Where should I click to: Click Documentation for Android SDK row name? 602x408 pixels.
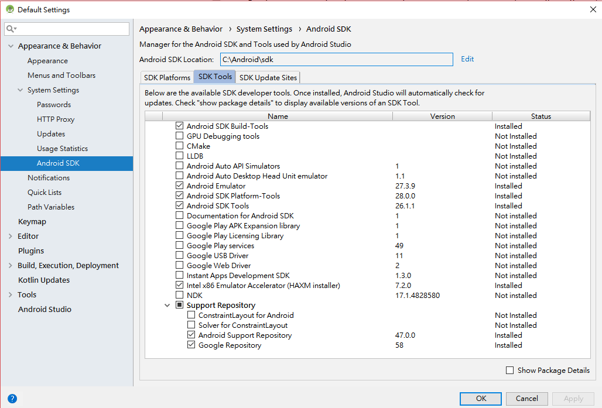coord(240,215)
